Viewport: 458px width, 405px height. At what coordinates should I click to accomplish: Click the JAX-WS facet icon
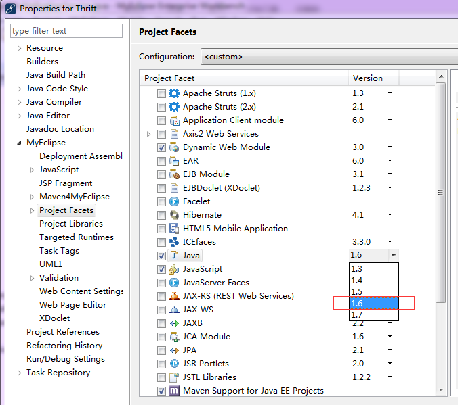pos(174,310)
